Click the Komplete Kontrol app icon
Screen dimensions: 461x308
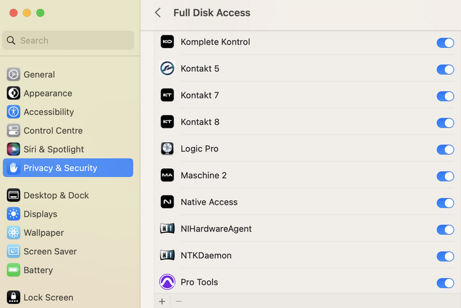167,42
